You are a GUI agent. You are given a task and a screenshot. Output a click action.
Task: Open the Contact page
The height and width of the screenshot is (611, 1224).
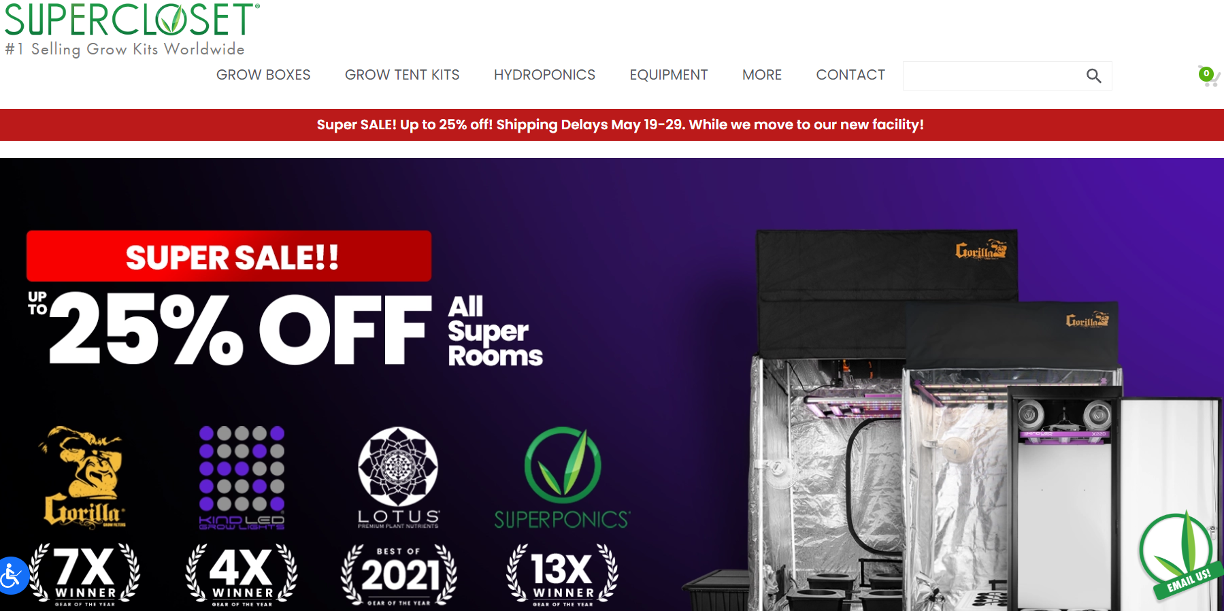point(850,75)
